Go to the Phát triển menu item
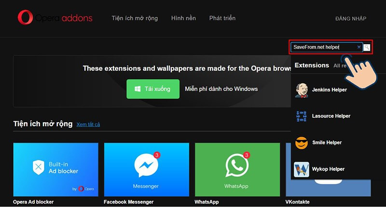This screenshot has height=207, width=386. (222, 18)
